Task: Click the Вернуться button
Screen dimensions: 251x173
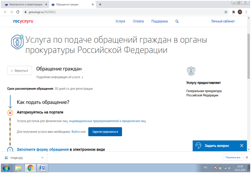Action: coord(20,70)
